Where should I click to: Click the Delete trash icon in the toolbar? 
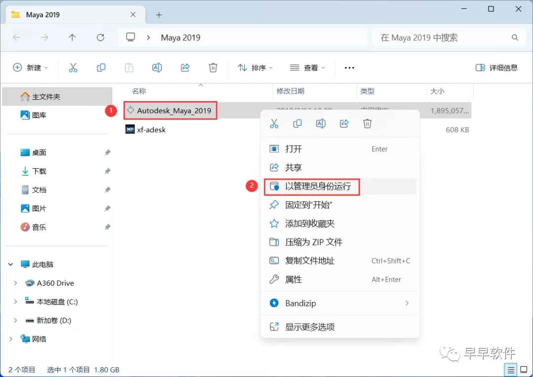coord(213,68)
